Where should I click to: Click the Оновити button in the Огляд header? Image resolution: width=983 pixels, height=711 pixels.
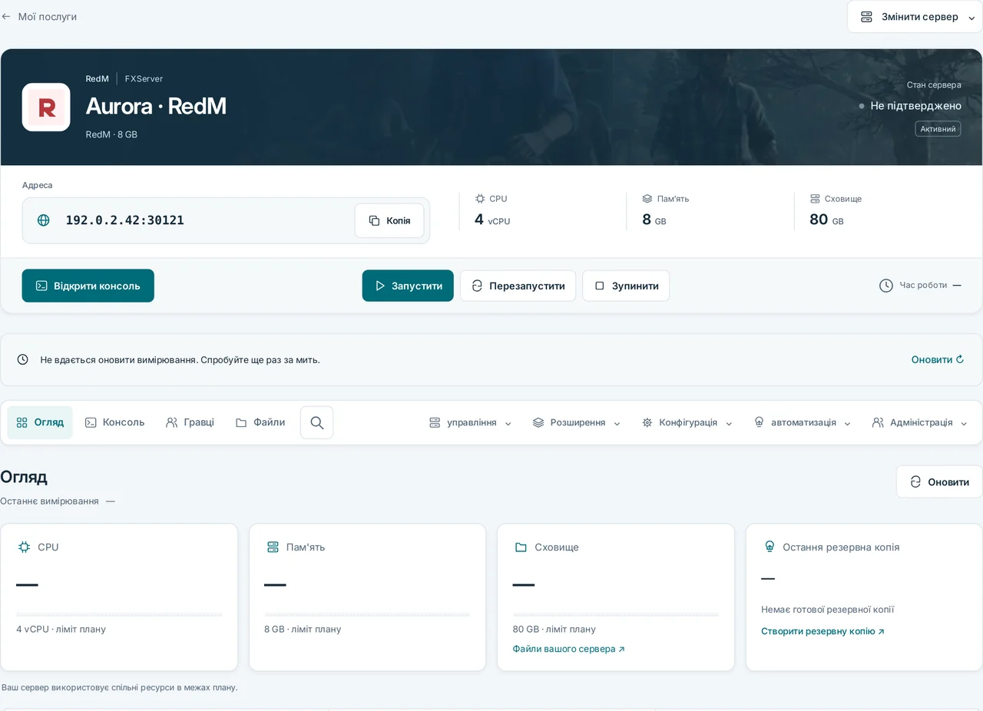point(939,481)
